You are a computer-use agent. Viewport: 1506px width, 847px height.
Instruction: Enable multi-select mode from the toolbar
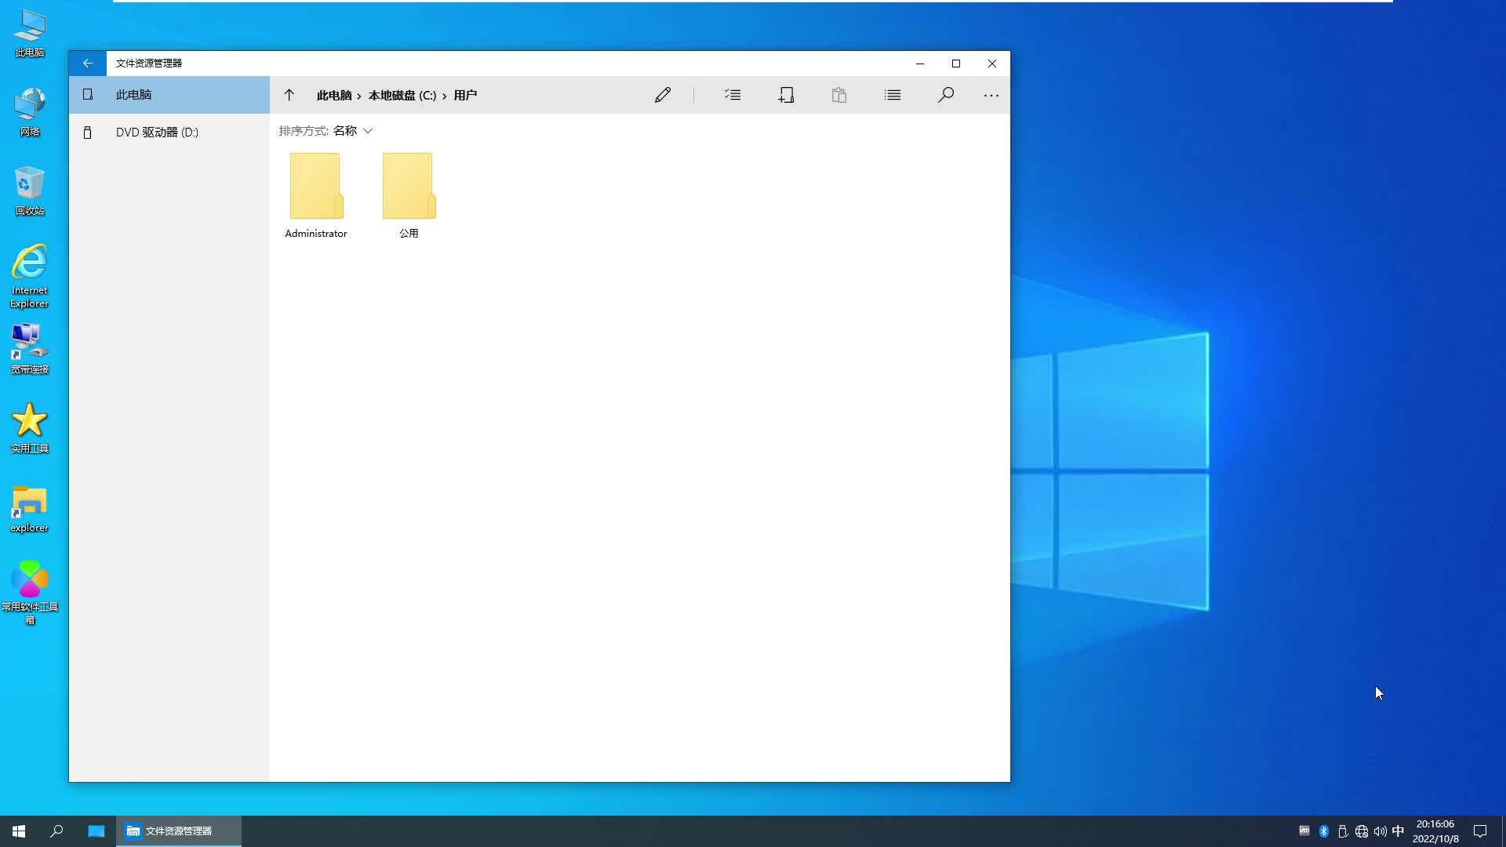pyautogui.click(x=732, y=95)
